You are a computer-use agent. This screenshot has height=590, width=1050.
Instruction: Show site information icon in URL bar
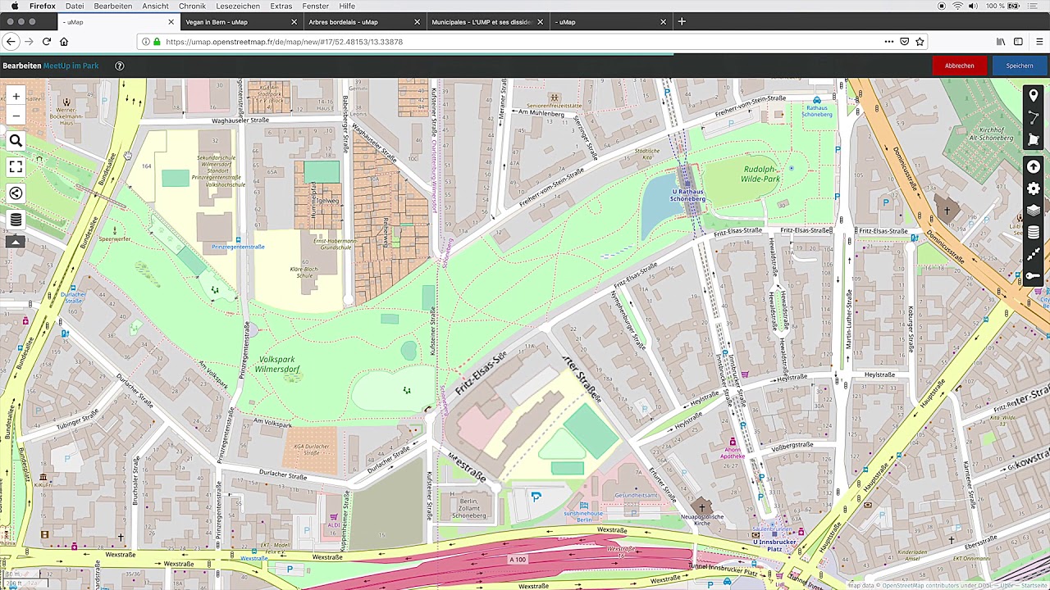146,42
